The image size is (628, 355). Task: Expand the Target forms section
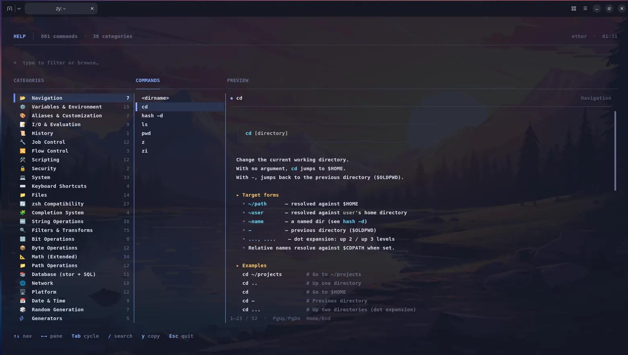point(258,195)
